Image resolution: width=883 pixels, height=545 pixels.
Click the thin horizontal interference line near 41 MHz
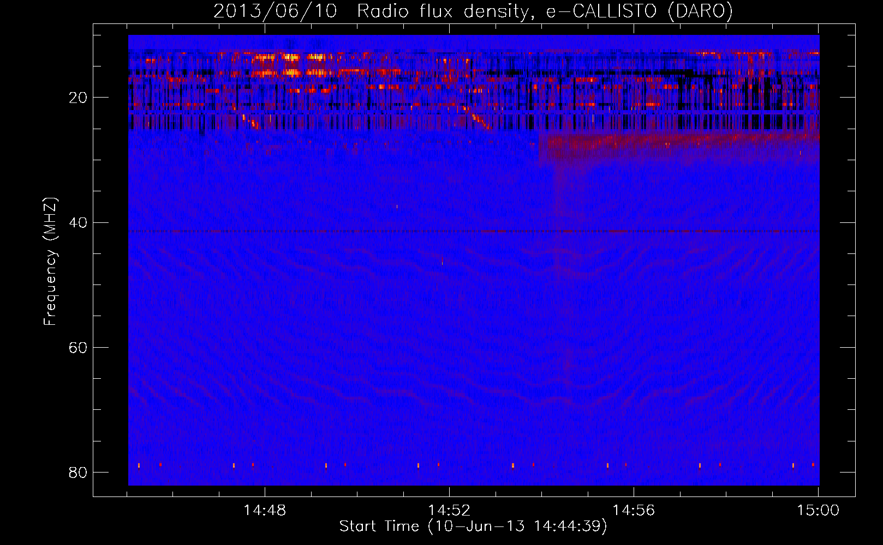pos(474,231)
